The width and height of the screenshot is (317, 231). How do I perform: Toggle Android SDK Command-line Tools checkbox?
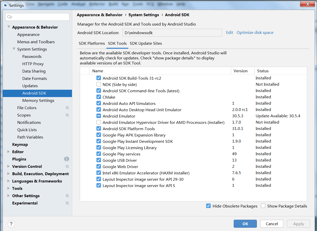[99, 91]
